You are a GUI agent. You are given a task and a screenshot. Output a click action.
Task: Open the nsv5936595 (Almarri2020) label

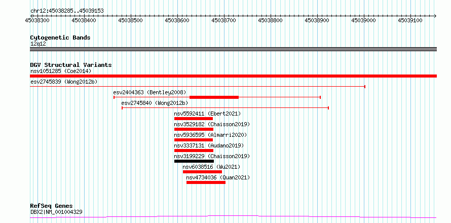(x=210, y=135)
